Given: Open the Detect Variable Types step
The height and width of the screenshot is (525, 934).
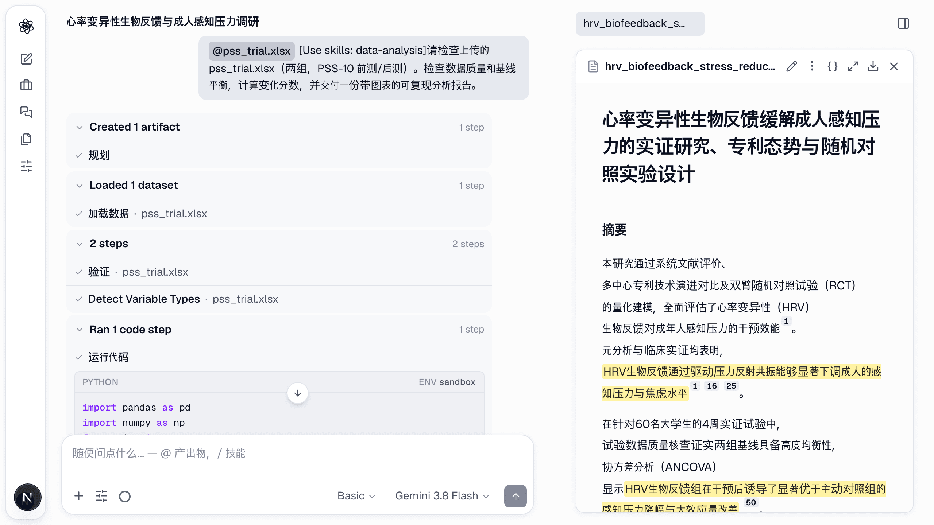Looking at the screenshot, I should click(x=279, y=299).
